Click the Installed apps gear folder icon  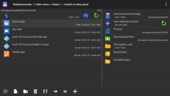(x=108, y=62)
